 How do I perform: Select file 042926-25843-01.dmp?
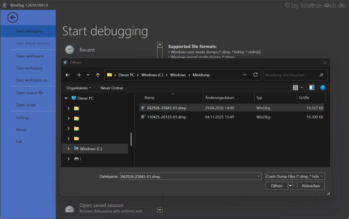[232, 108]
